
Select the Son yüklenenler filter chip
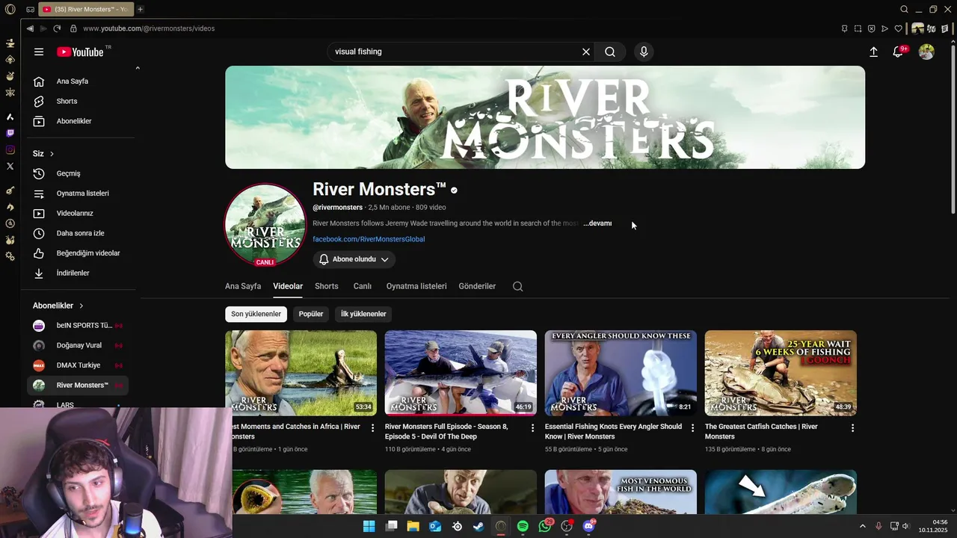[256, 314]
